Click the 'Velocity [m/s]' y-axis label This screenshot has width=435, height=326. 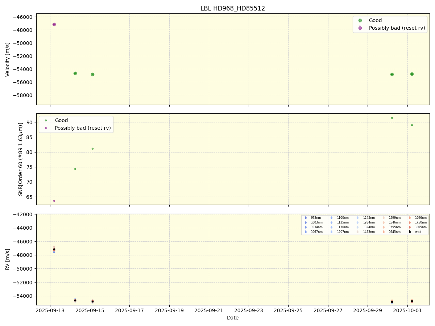(8, 59)
